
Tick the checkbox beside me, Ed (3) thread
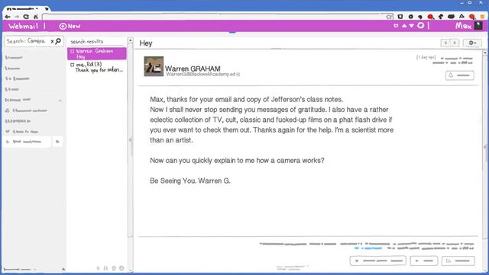coord(73,65)
